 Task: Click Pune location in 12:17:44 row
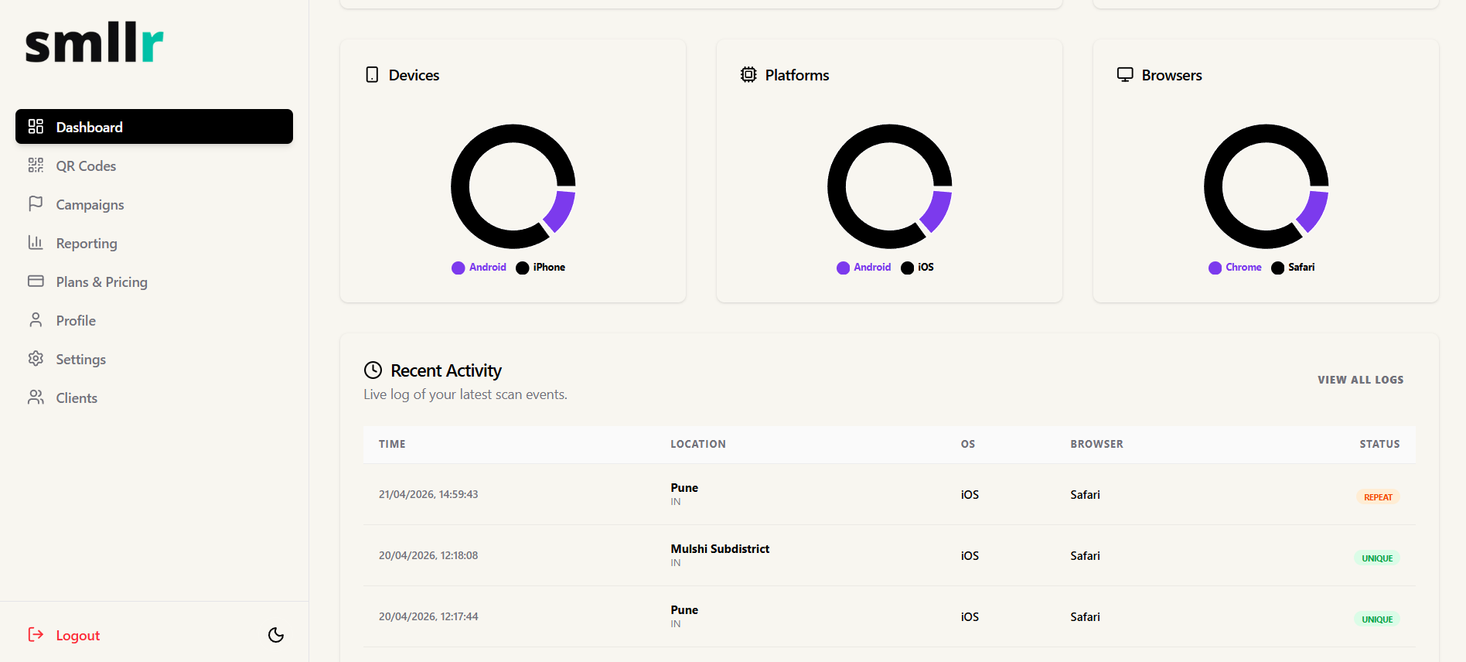point(684,609)
